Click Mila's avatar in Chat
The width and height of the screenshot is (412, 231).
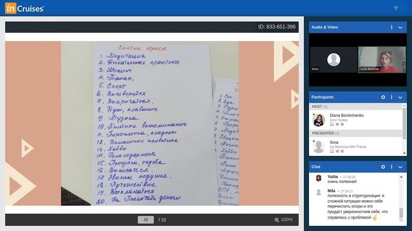[x=319, y=193]
